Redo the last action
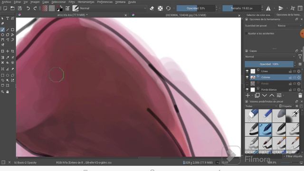This screenshot has height=171, width=304. click(35, 9)
